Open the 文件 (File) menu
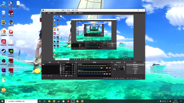This screenshot has height=103, width=184. pos(44,13)
